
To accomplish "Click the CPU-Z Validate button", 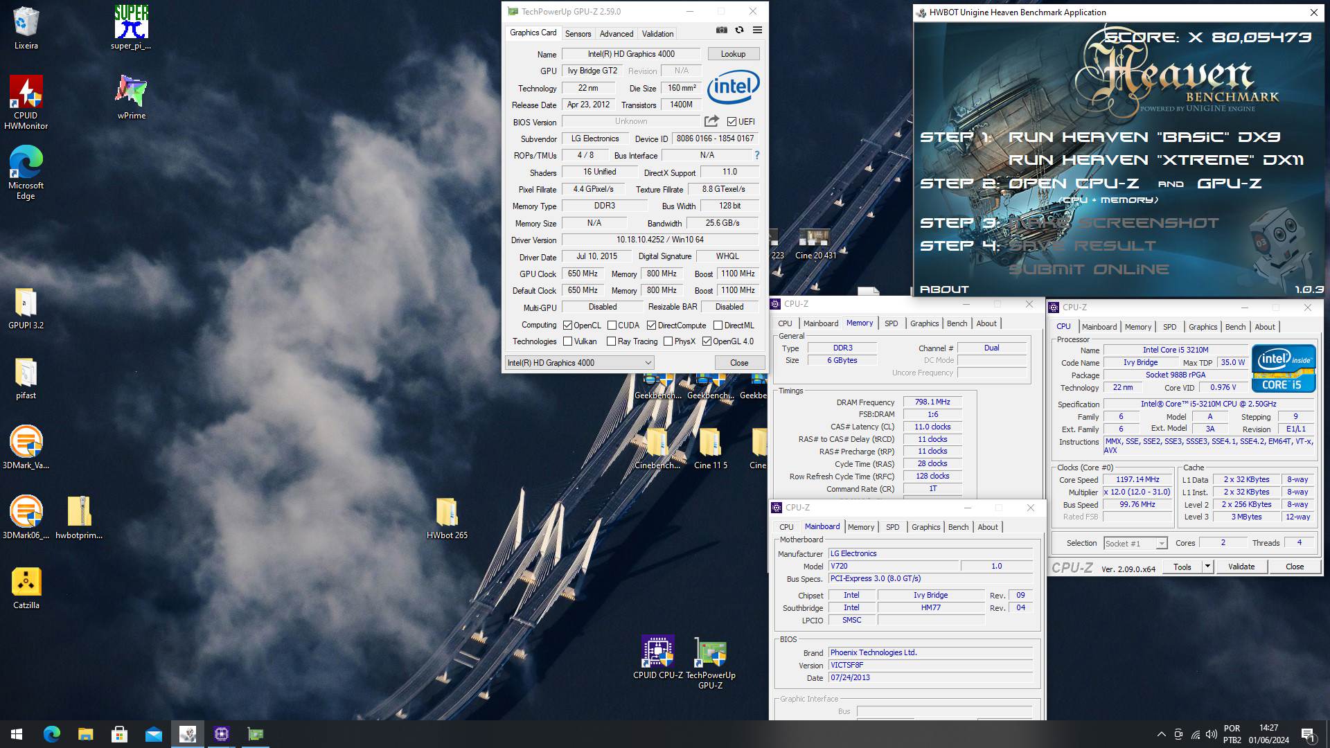I will (x=1241, y=567).
